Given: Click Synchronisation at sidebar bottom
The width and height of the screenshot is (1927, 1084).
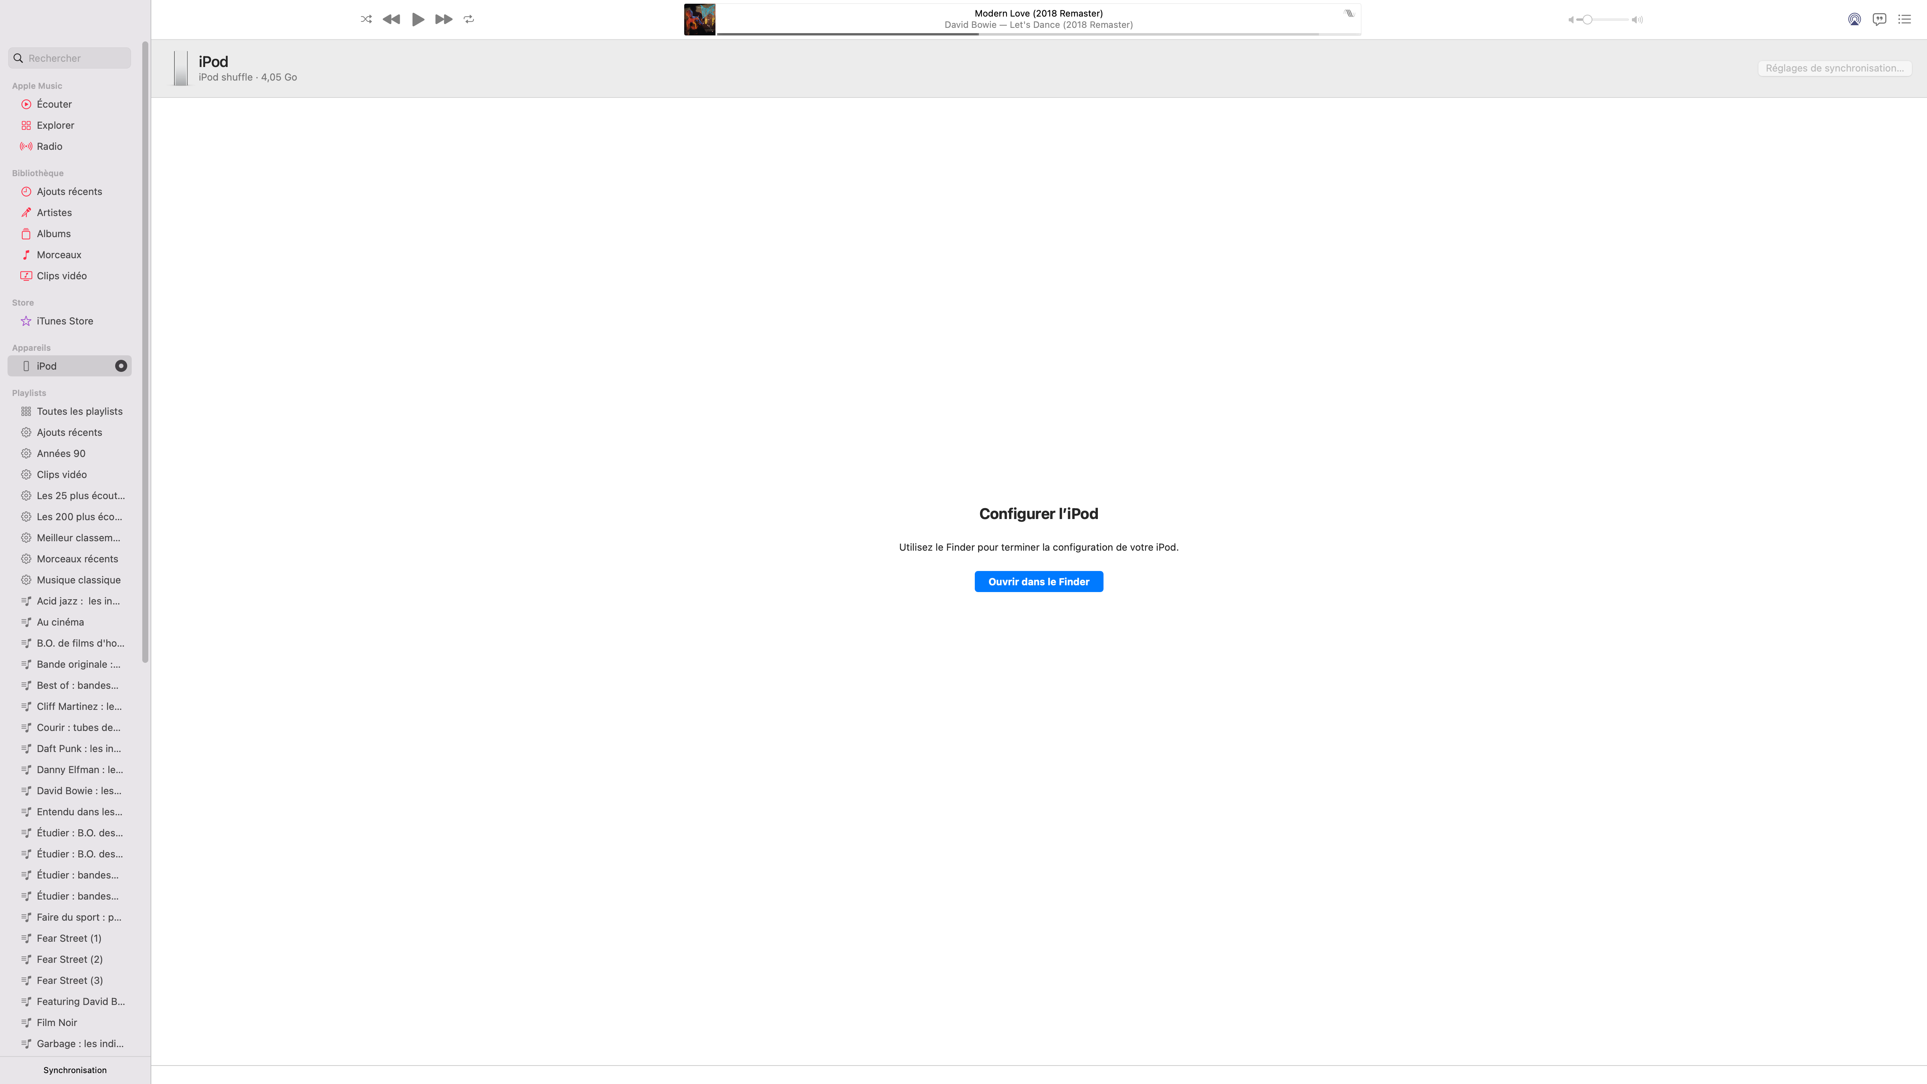Looking at the screenshot, I should pyautogui.click(x=75, y=1070).
